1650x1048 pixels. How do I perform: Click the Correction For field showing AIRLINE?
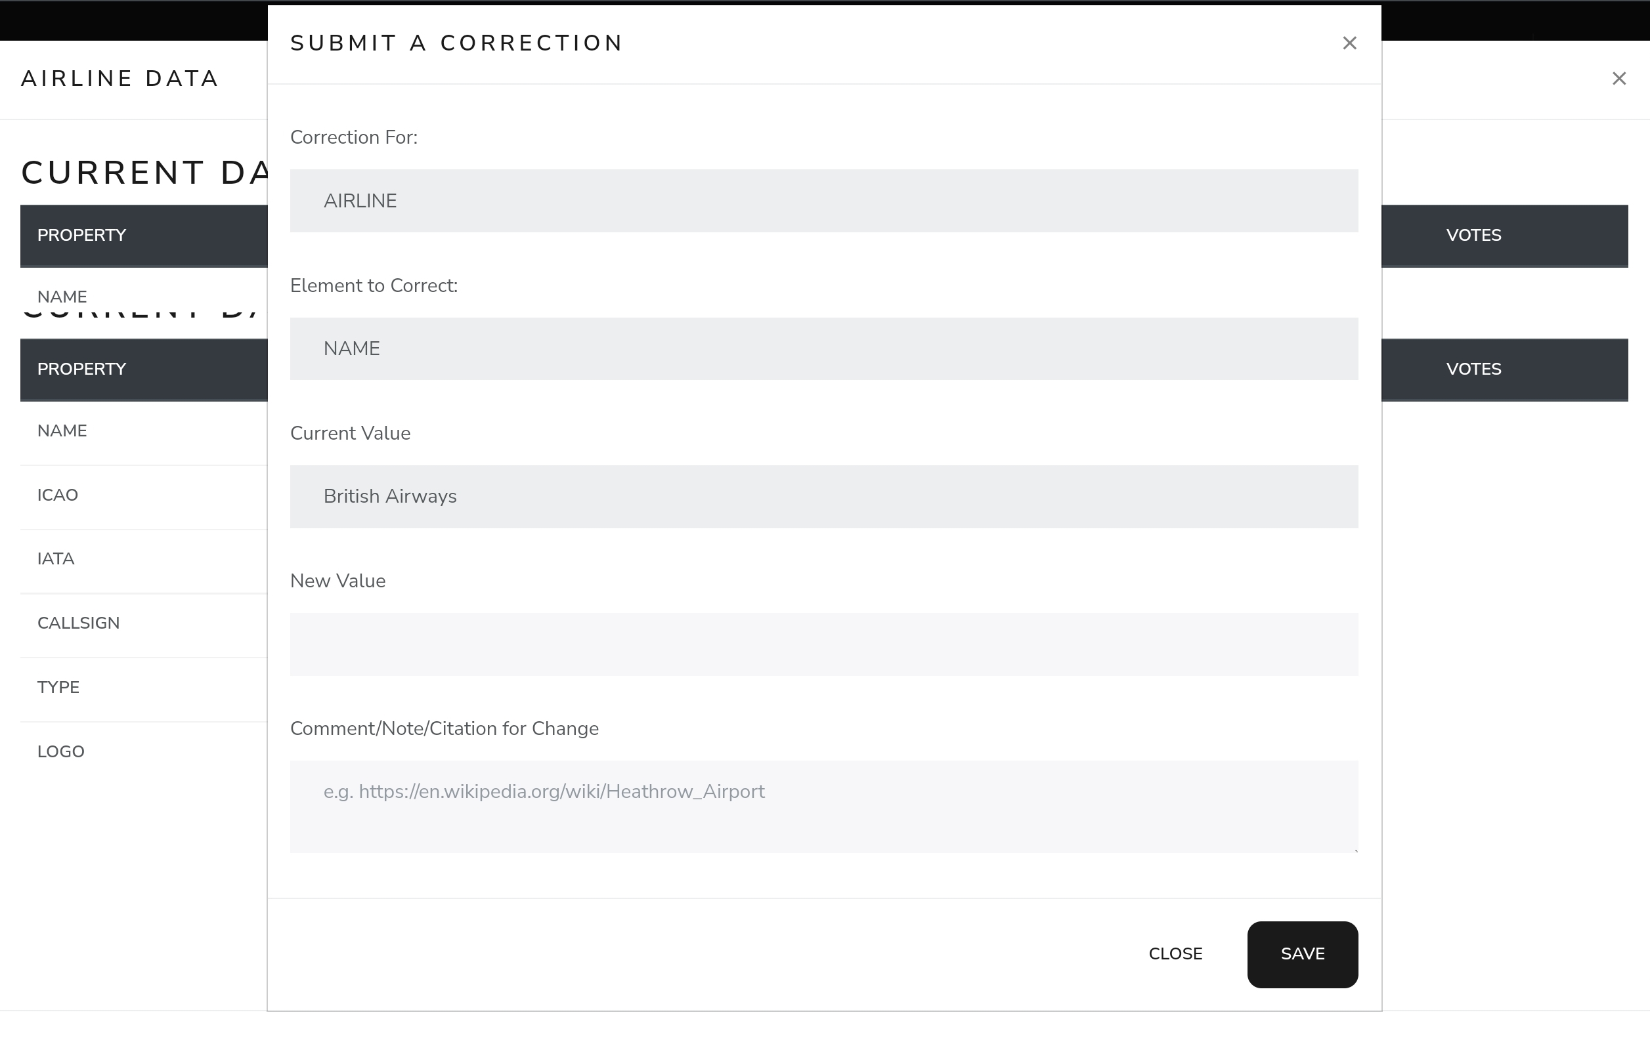tap(823, 201)
